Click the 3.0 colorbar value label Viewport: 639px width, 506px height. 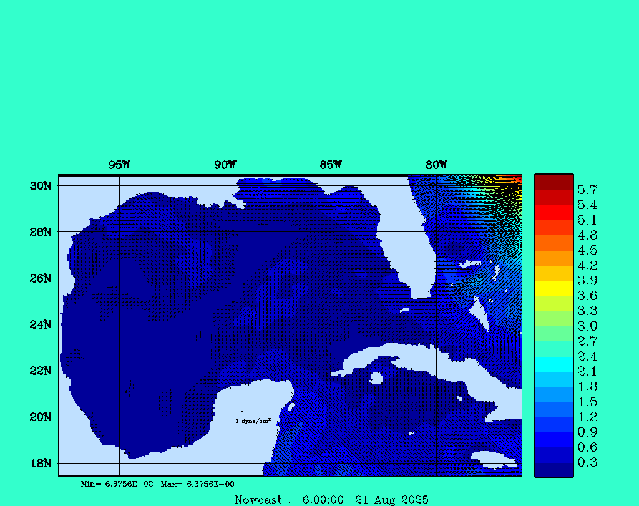[x=587, y=326]
